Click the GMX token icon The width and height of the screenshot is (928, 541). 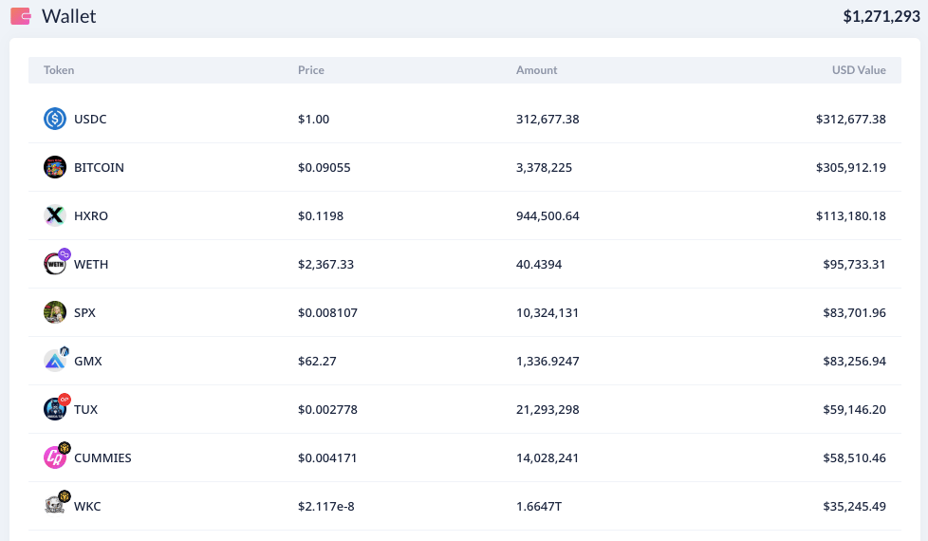pos(56,360)
